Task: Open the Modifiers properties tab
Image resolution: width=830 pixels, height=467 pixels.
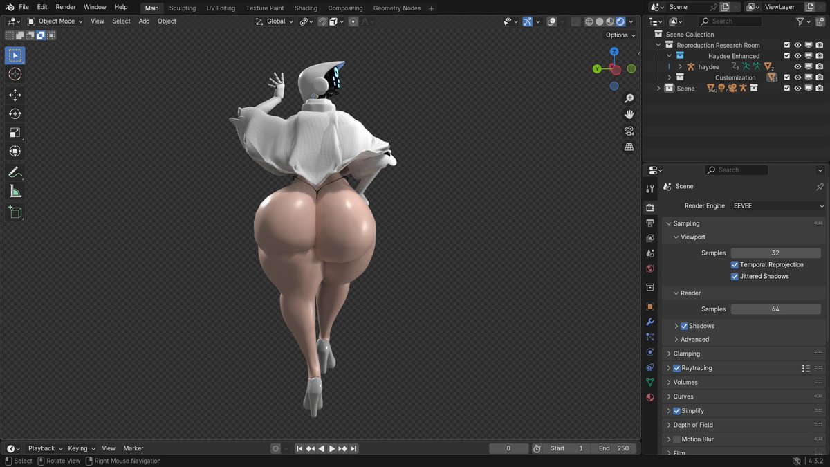Action: point(650,322)
